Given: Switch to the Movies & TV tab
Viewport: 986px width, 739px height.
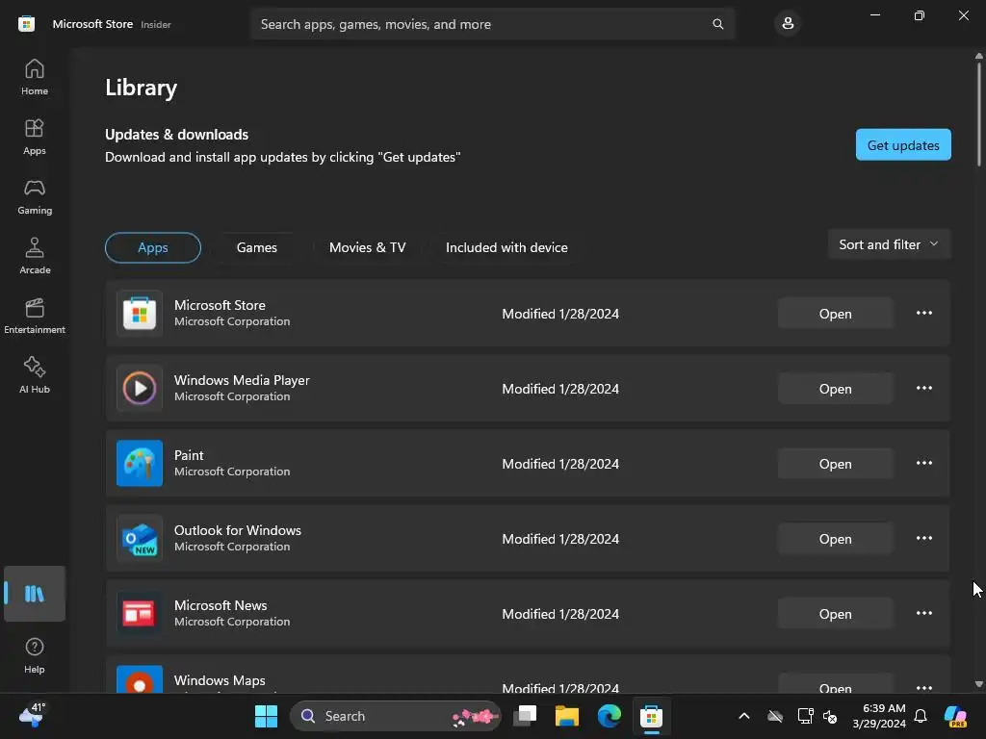Looking at the screenshot, I should click(367, 247).
